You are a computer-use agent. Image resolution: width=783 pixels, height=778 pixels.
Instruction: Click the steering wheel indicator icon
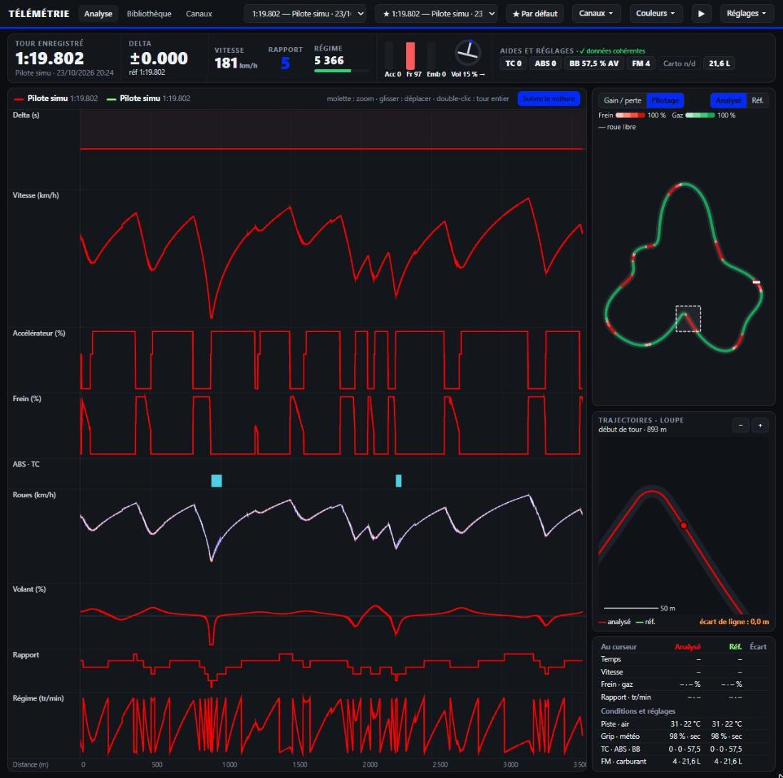pos(468,53)
